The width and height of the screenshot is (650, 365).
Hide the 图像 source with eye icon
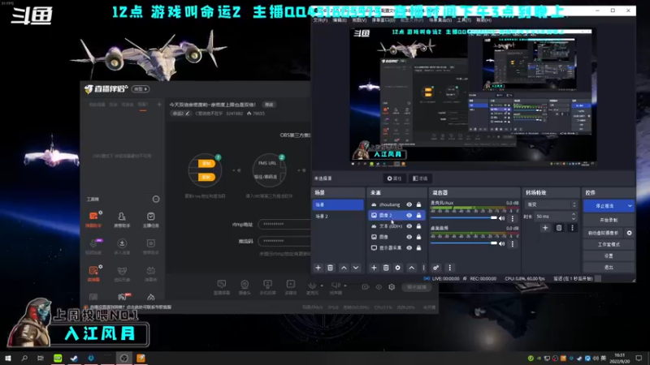(409, 237)
